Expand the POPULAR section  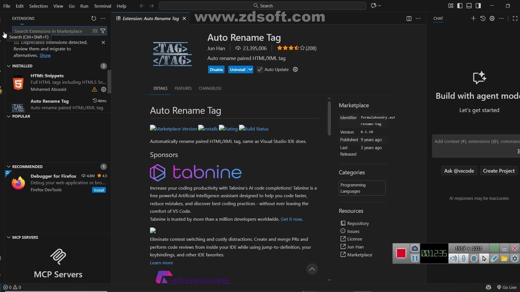pyautogui.click(x=9, y=116)
